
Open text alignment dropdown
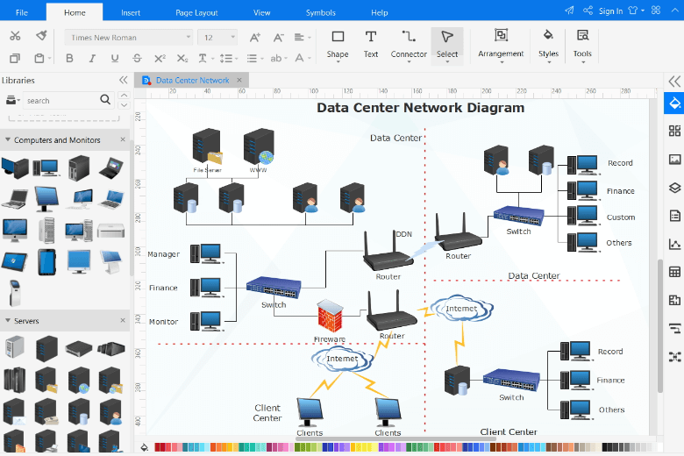(x=303, y=38)
